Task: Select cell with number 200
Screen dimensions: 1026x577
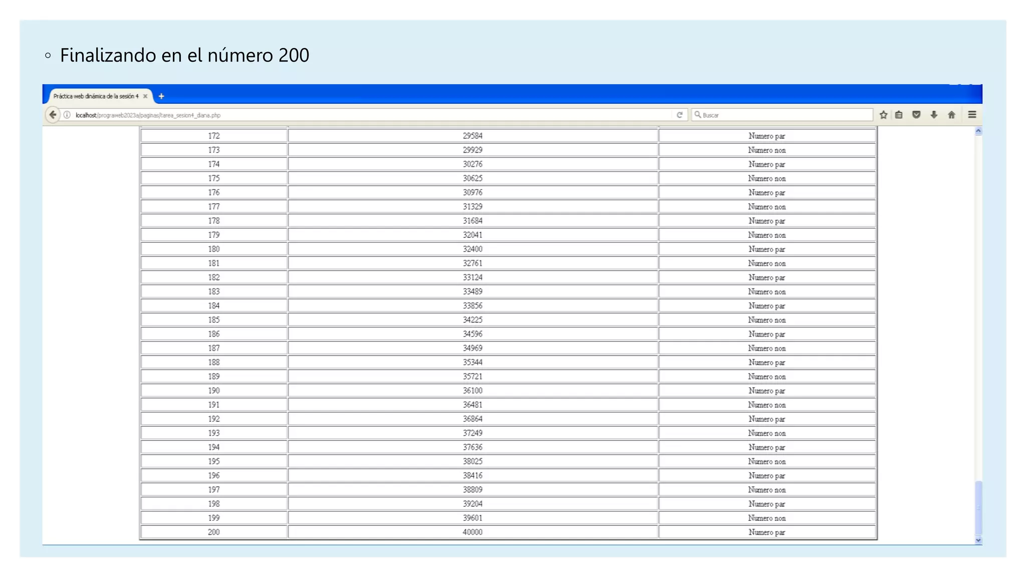Action: point(214,532)
